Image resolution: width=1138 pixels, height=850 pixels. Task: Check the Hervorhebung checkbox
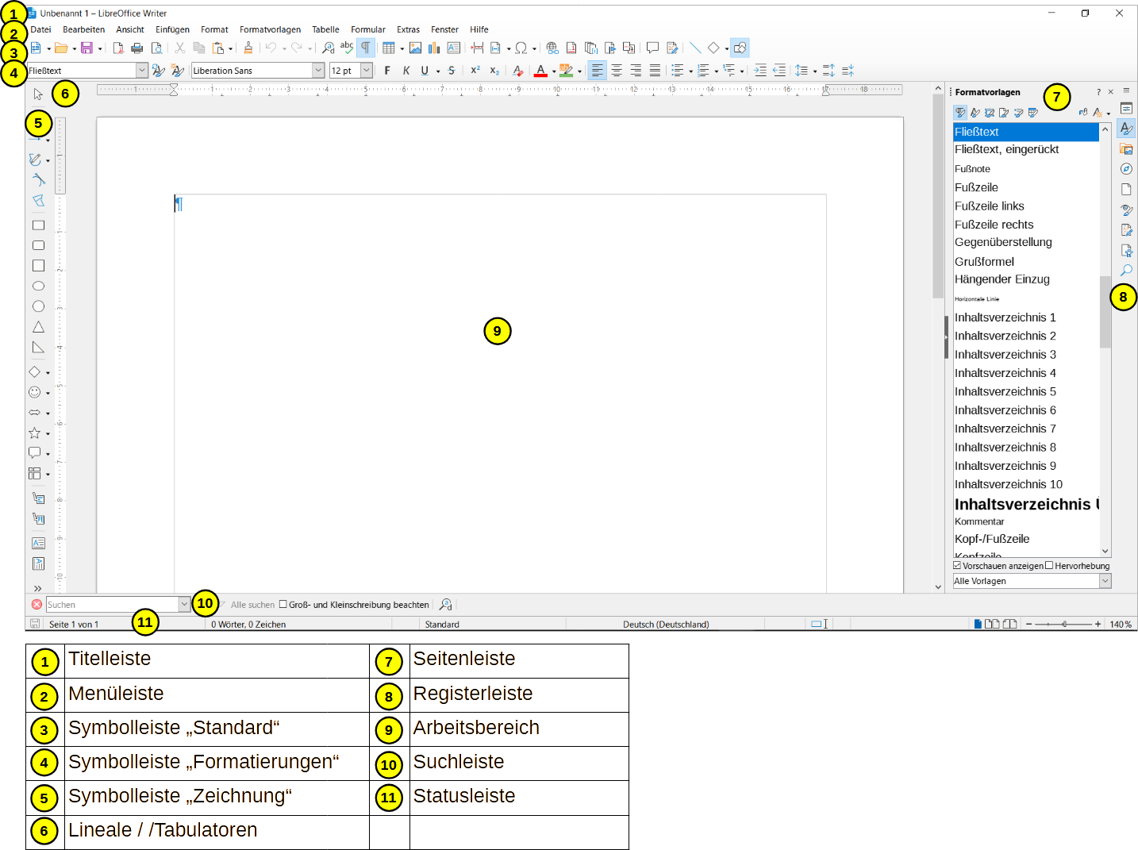tap(1049, 566)
